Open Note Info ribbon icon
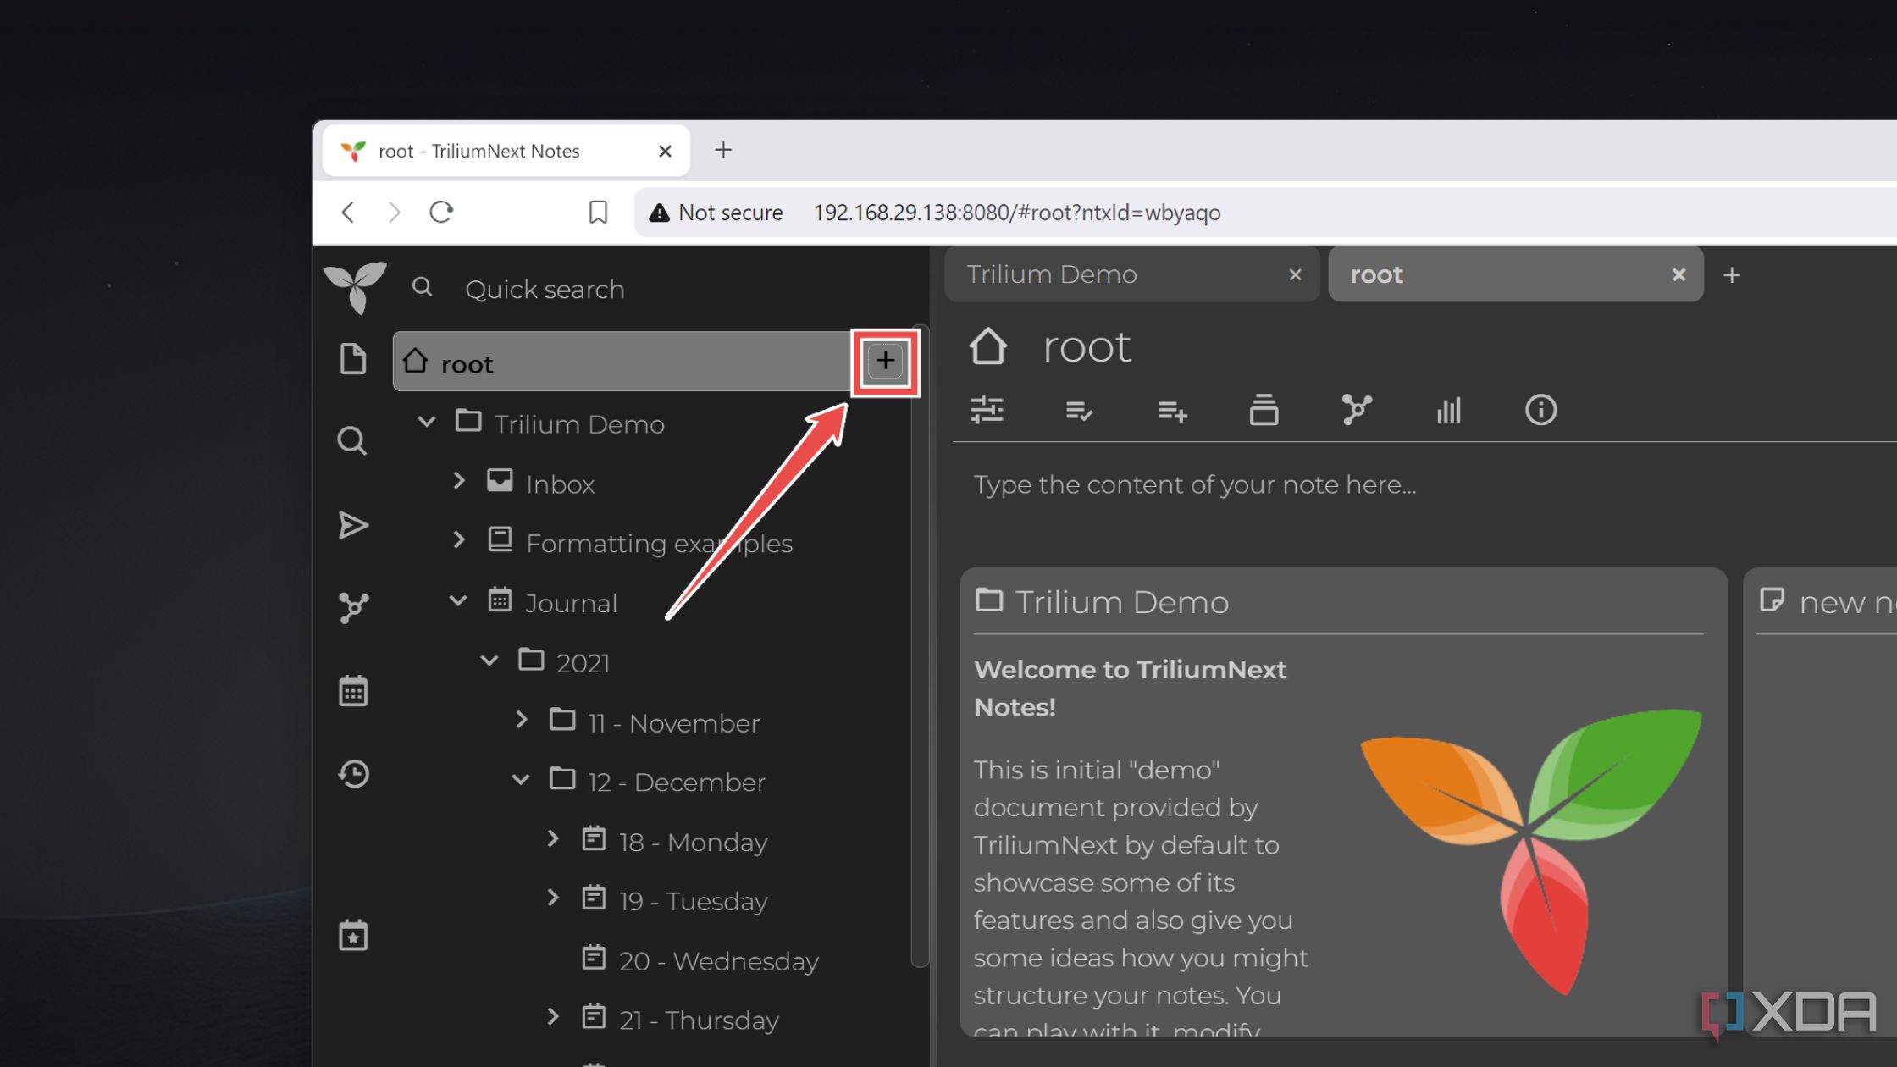1897x1067 pixels. [1540, 410]
